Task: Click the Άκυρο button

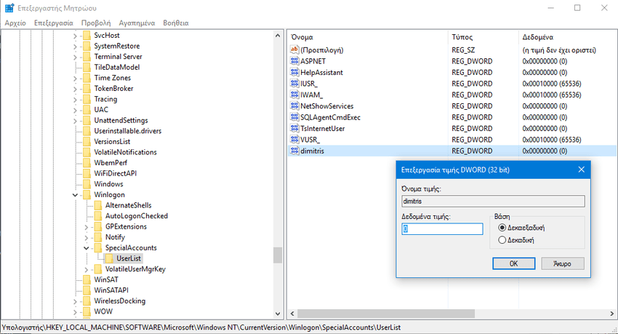Action: (x=563, y=263)
